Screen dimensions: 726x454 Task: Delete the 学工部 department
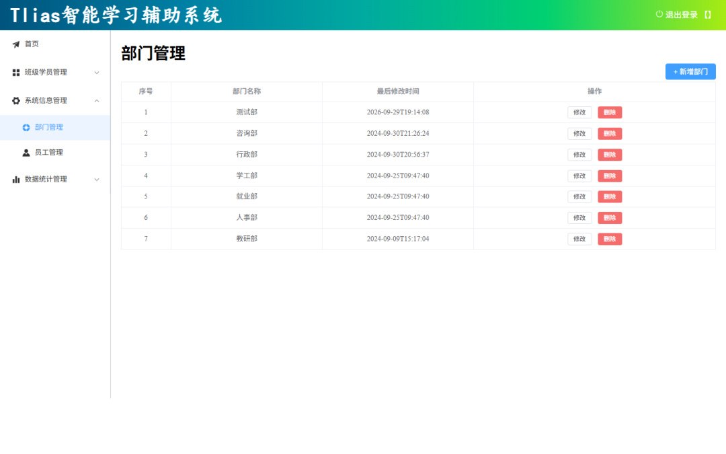[x=610, y=176]
